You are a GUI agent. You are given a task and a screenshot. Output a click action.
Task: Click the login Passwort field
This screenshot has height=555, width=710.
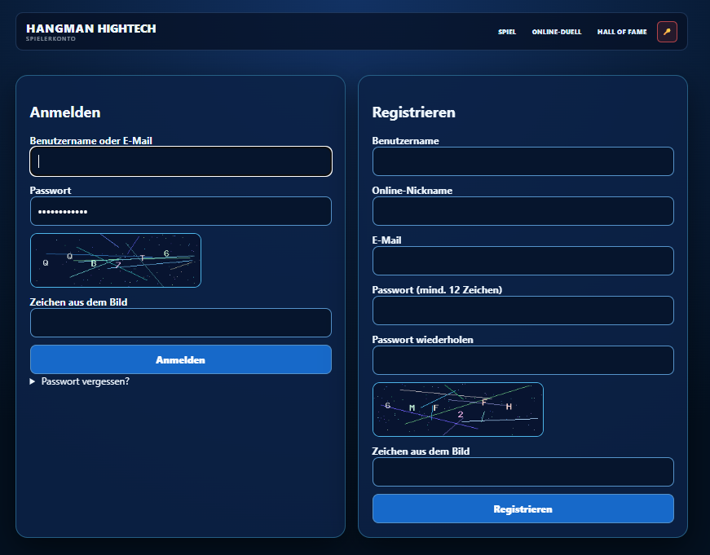tap(181, 211)
